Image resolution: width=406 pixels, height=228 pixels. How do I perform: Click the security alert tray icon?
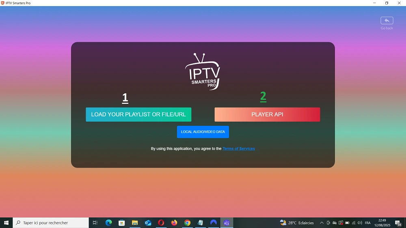341,223
